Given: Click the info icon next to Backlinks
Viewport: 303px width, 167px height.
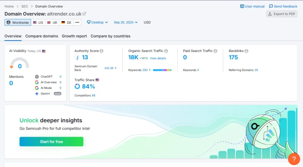Looking at the screenshot, I should pos(246,51).
